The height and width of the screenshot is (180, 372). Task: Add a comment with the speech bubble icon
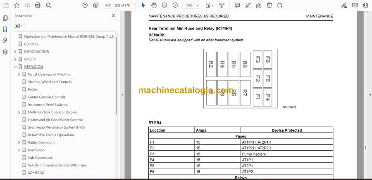[237, 5]
